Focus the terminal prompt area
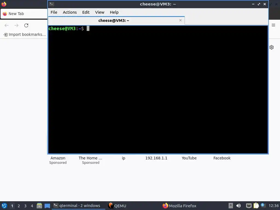This screenshot has height=210, width=280. click(158, 89)
